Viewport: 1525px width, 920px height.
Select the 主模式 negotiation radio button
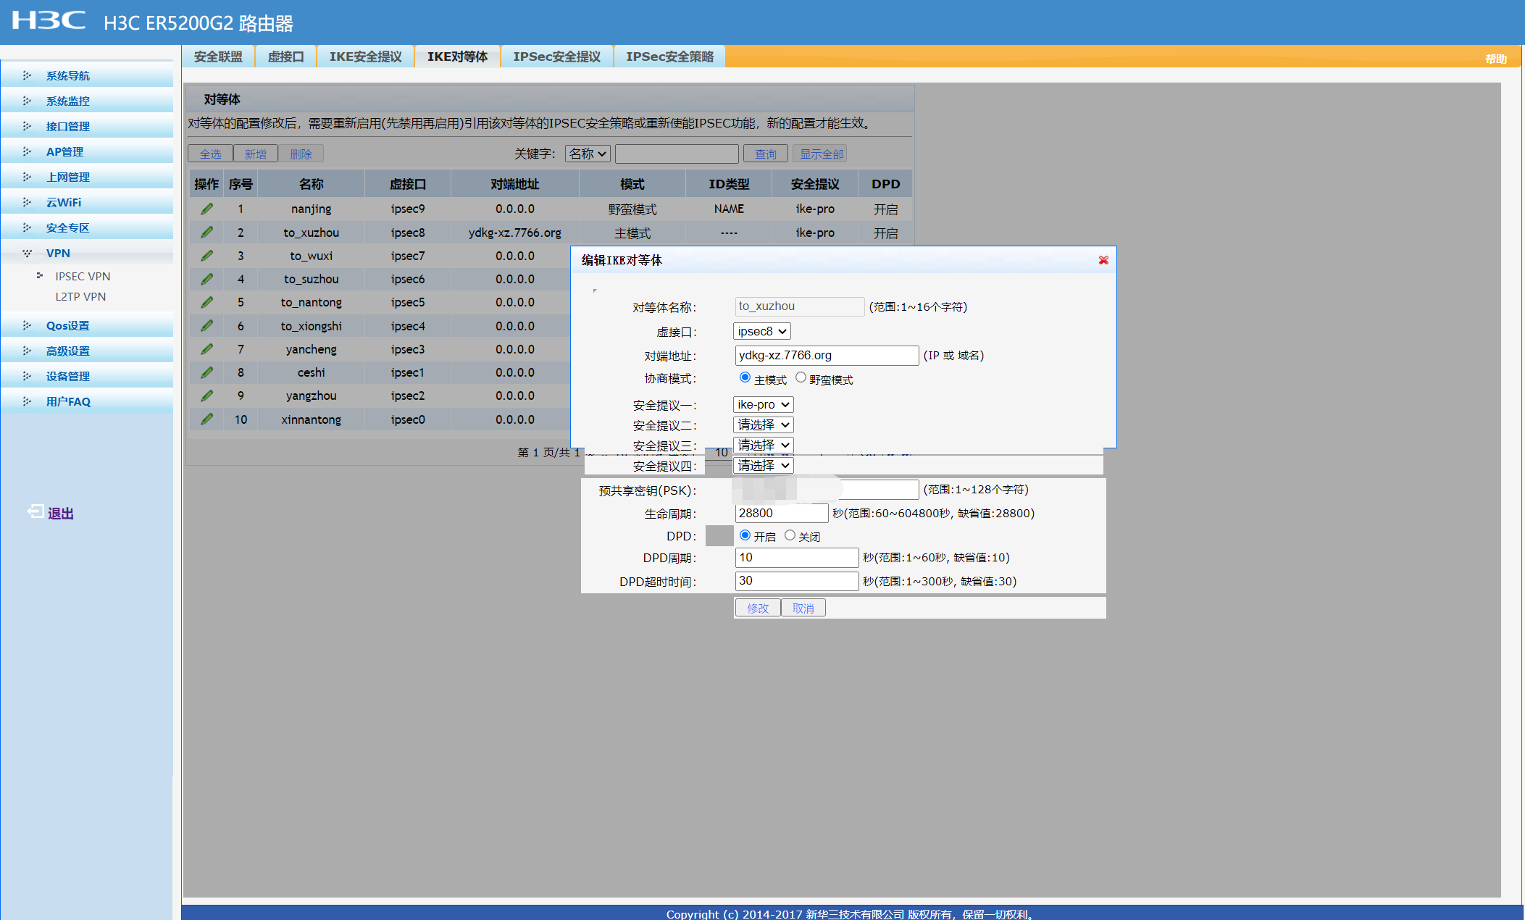click(x=745, y=377)
